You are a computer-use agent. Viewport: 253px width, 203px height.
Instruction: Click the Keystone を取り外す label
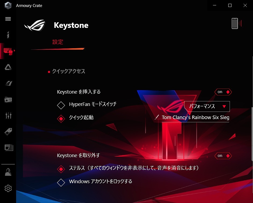(79, 155)
